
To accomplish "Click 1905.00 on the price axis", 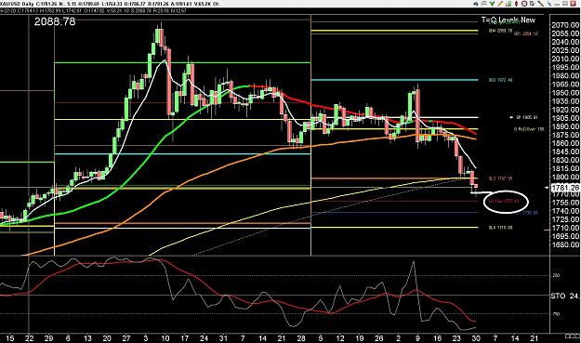I will pos(565,118).
